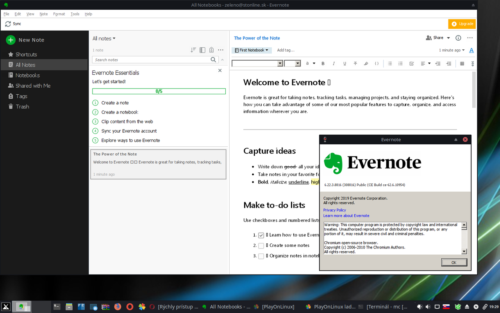Close the Evernote Essentials panel
The width and height of the screenshot is (500, 313).
pyautogui.click(x=220, y=70)
